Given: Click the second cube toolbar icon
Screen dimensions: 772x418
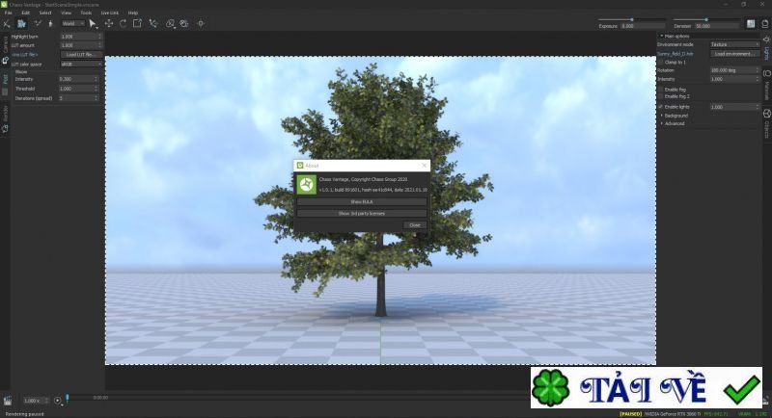Looking at the screenshot, I should 184,23.
